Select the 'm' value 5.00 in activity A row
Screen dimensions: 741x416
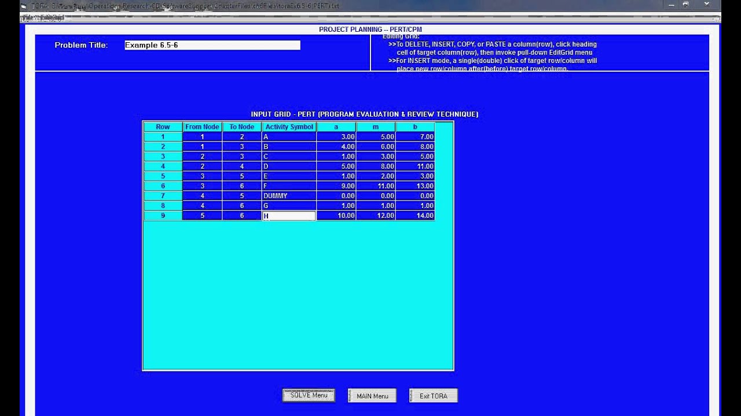coord(376,137)
